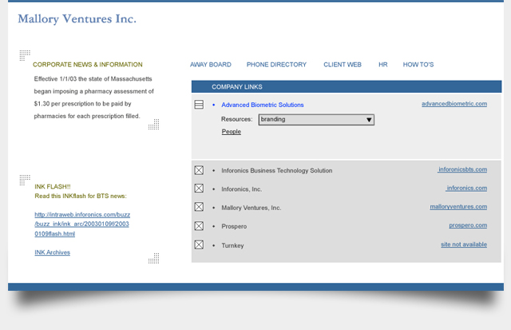
Task: Select the Mallory Ventures, Inc. company name
Action: tap(251, 208)
